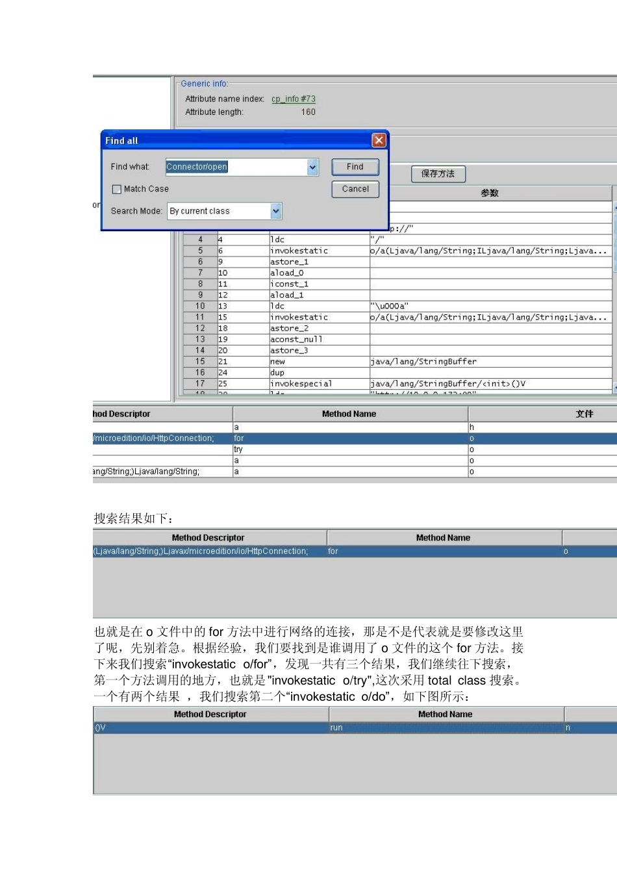Select the Ljava/lang/String; descriptor result row
The image size is (617, 873).
pyautogui.click(x=355, y=472)
